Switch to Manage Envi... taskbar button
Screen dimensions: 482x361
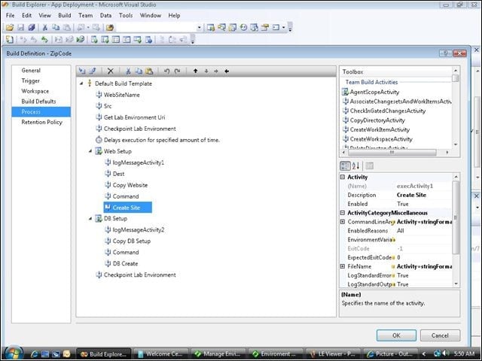tap(218, 354)
